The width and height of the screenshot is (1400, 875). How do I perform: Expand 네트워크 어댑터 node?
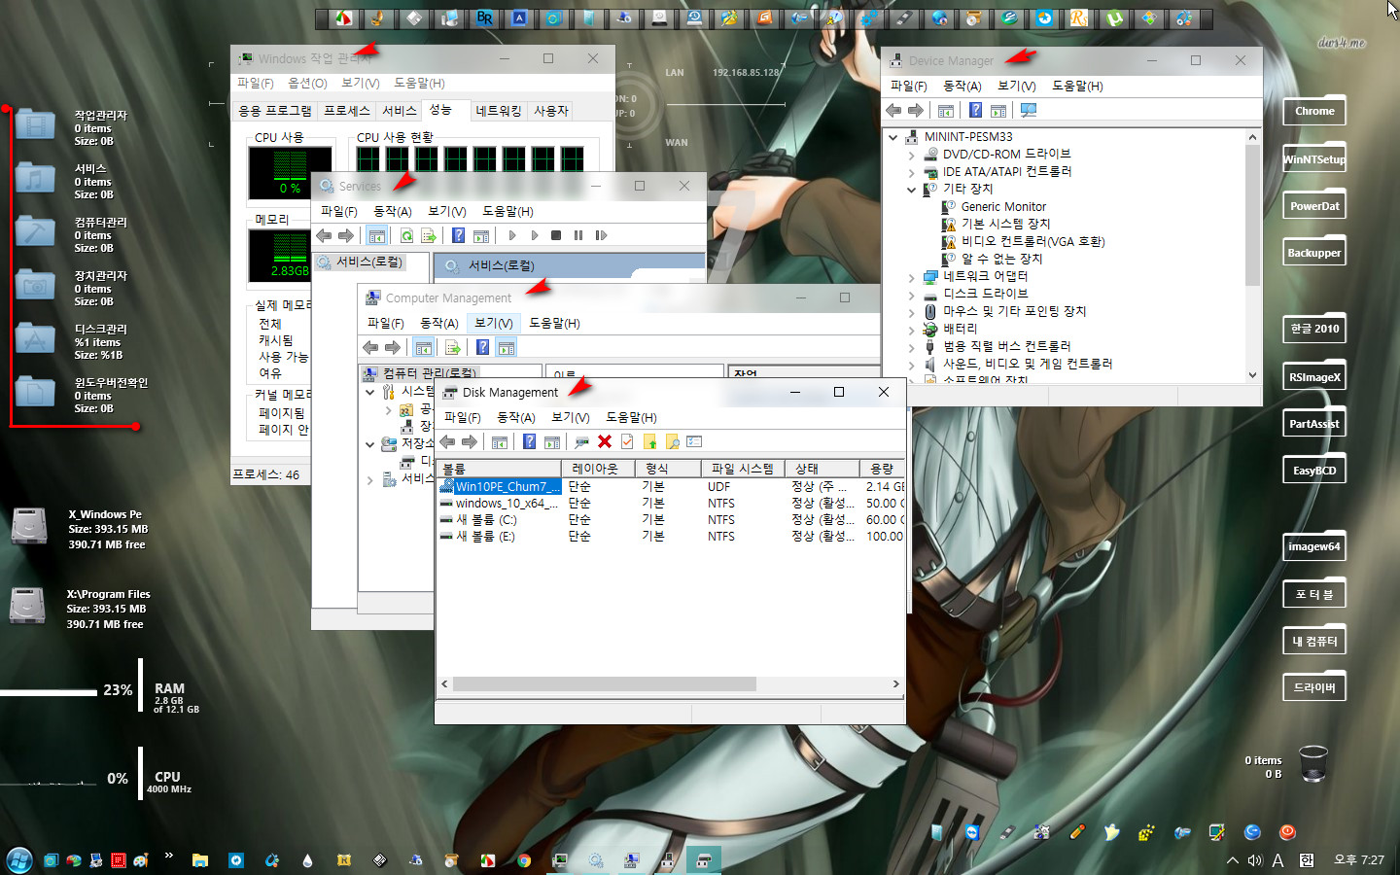tap(911, 277)
